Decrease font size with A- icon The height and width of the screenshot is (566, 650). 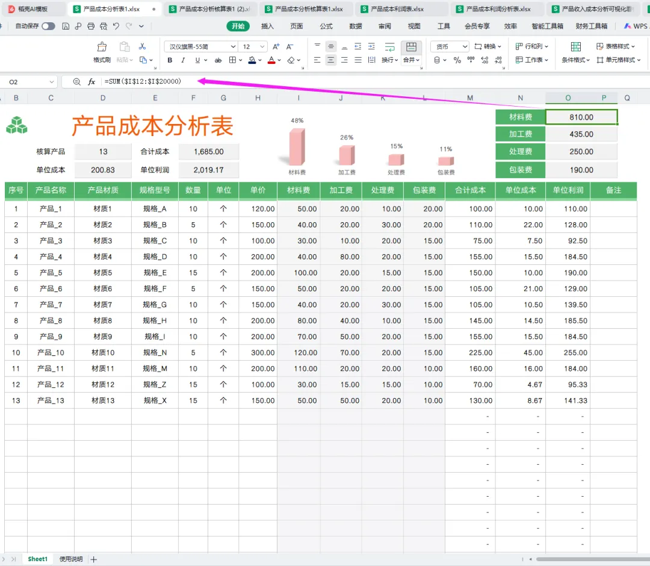(289, 46)
